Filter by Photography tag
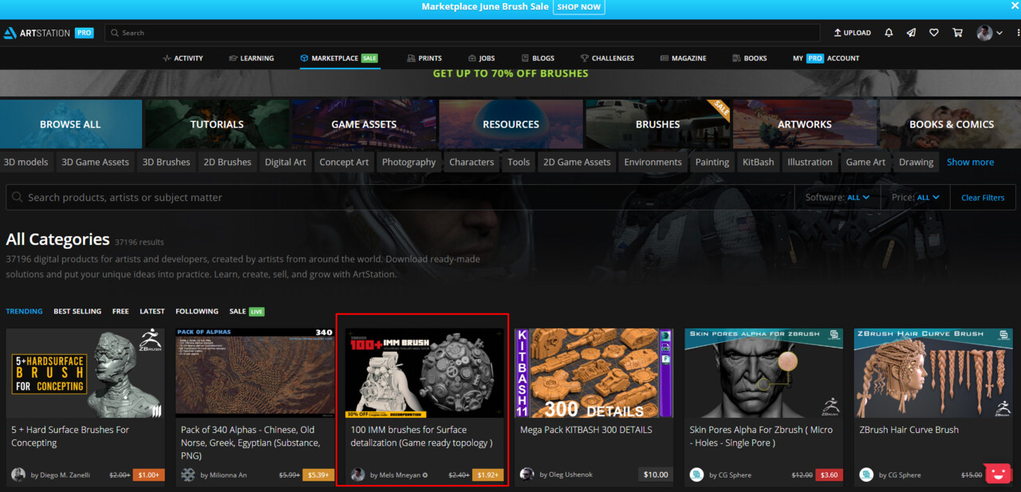This screenshot has width=1021, height=492. coord(408,162)
